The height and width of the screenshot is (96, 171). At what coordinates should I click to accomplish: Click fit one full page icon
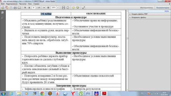pyautogui.click(x=68, y=8)
